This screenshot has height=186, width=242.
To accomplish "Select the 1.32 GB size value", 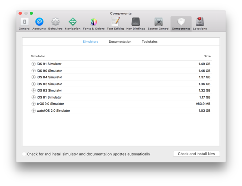I will 204,90.
